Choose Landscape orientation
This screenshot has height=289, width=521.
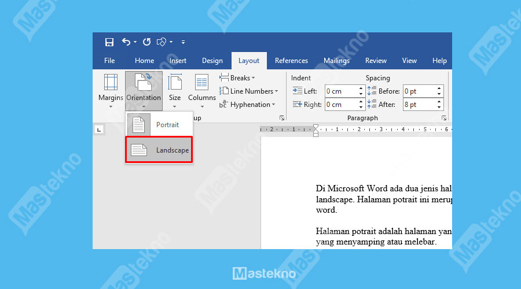159,150
